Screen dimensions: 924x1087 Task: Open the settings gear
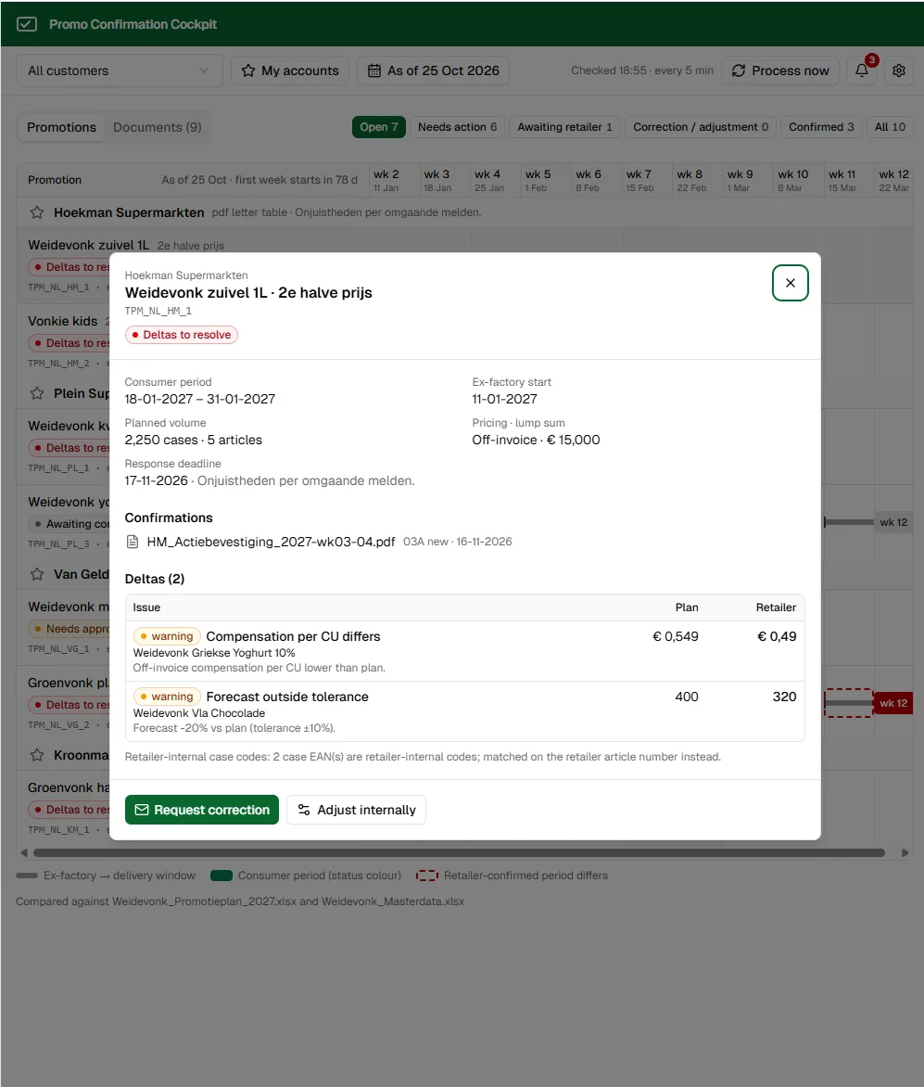pyautogui.click(x=898, y=70)
